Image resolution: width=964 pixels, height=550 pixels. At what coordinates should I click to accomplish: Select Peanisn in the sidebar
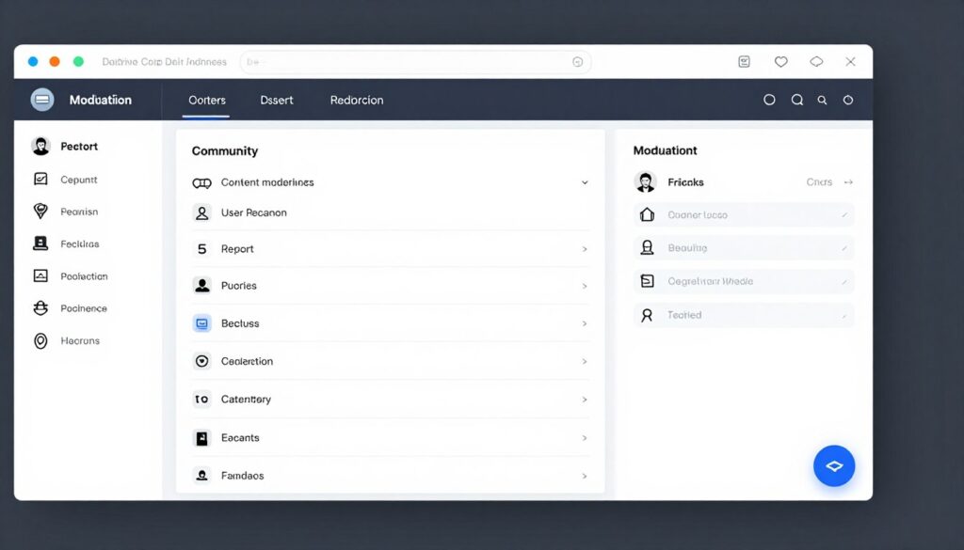click(x=65, y=212)
